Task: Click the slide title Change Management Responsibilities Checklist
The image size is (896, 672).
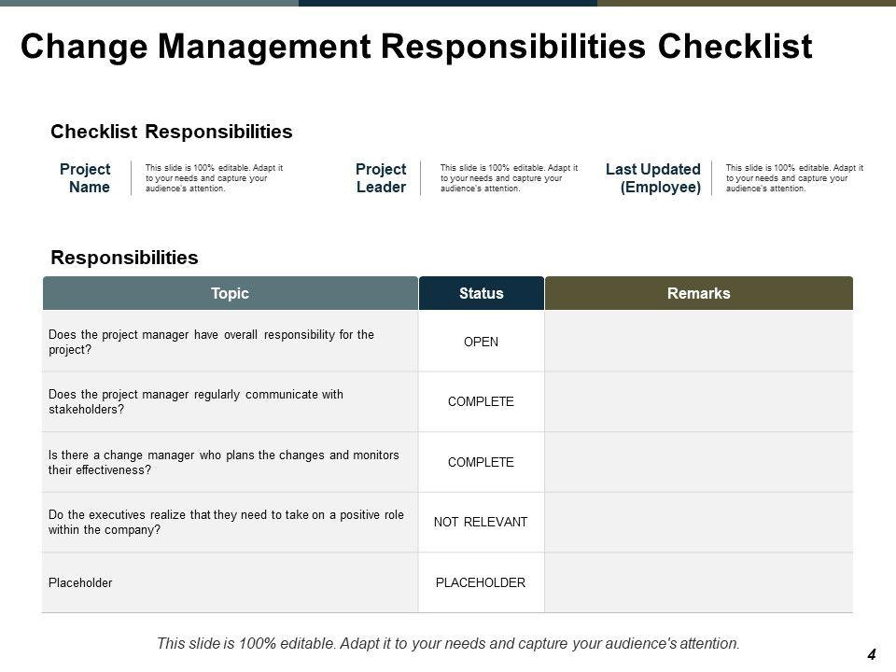Action: [x=416, y=47]
